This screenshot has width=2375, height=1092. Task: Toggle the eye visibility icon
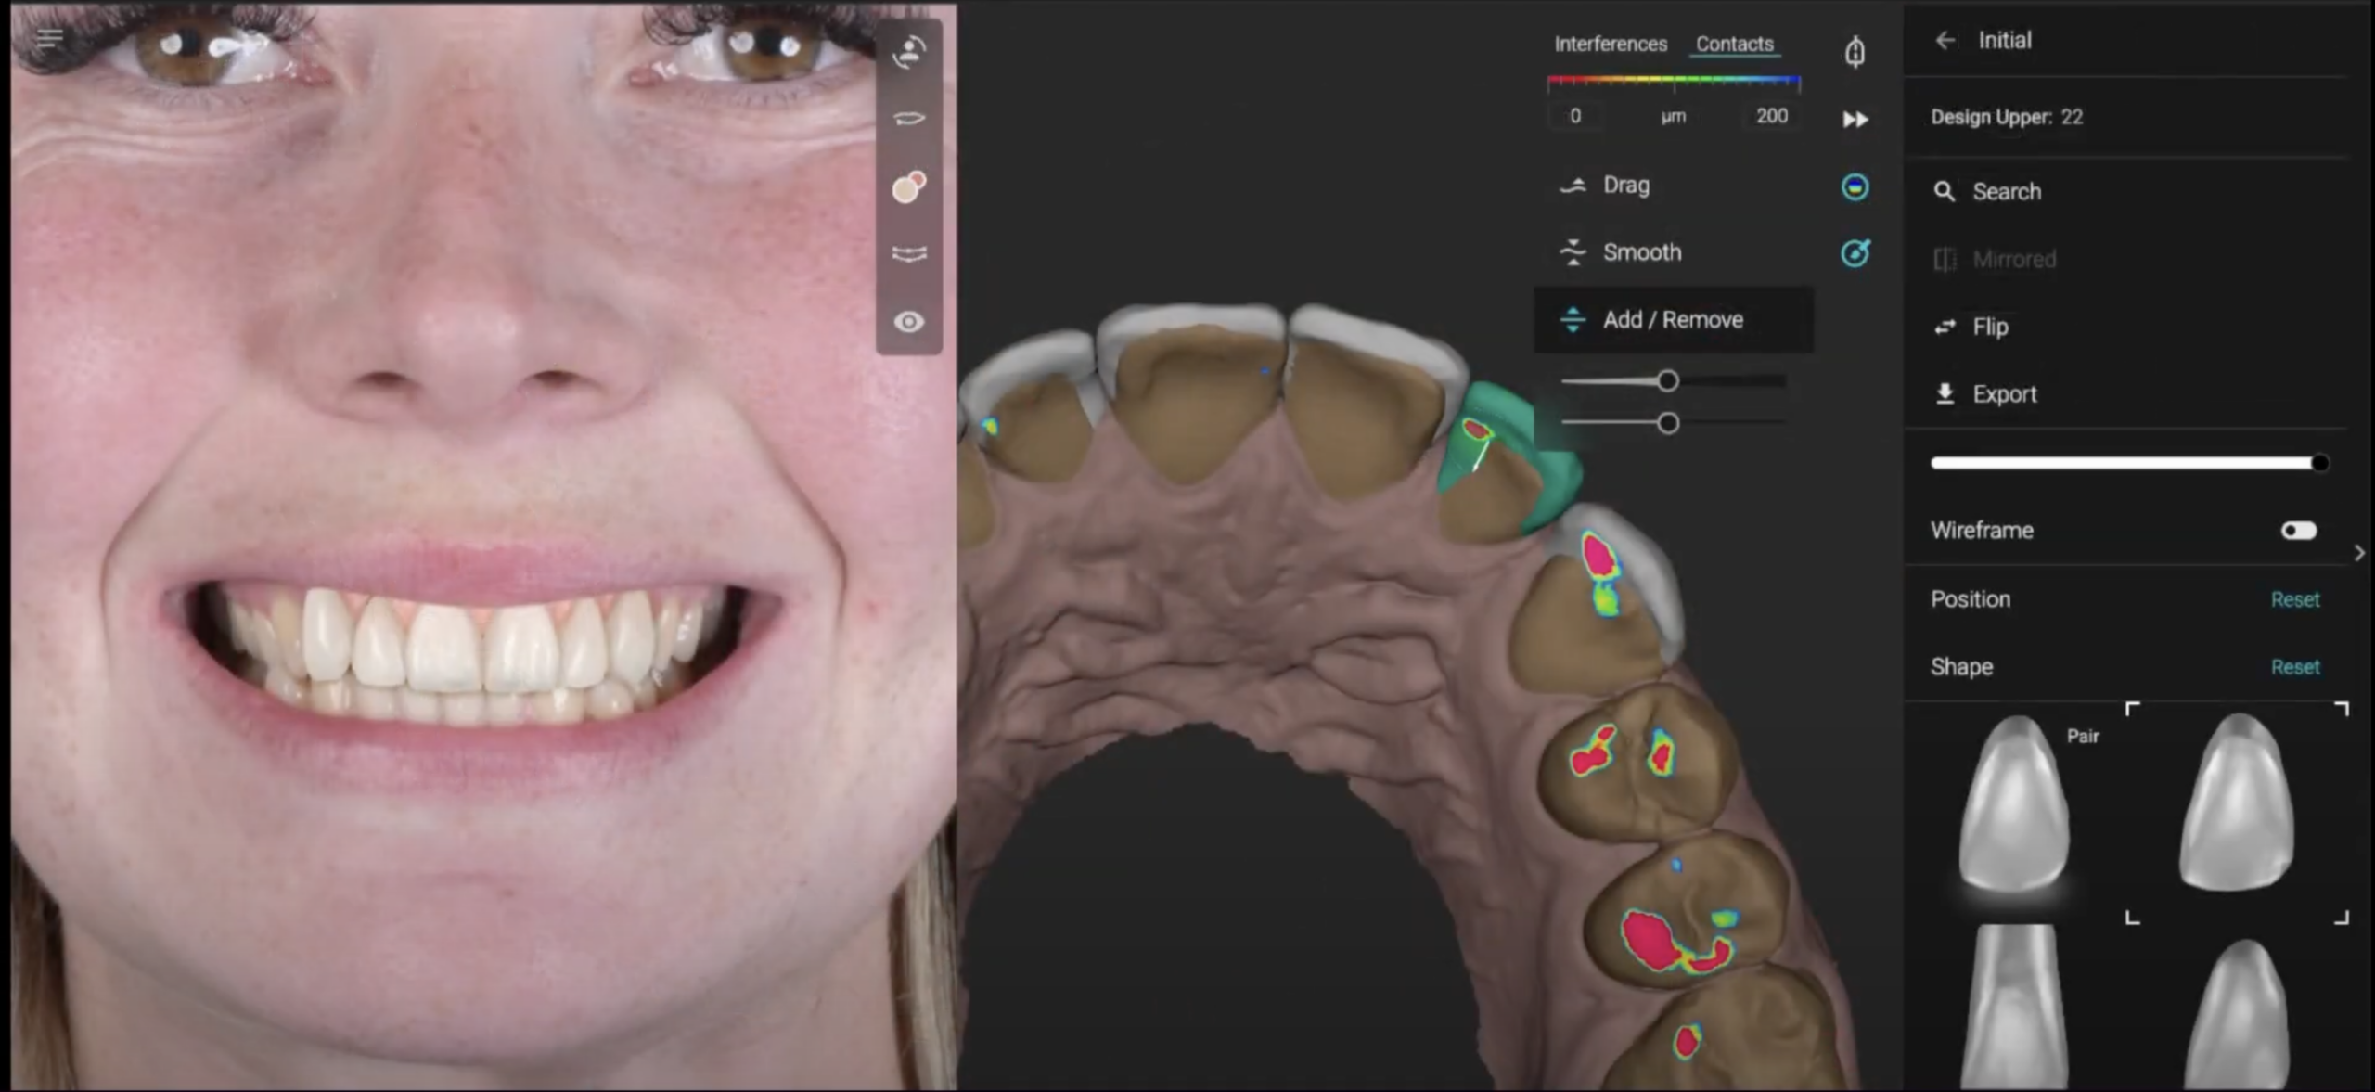tap(909, 322)
